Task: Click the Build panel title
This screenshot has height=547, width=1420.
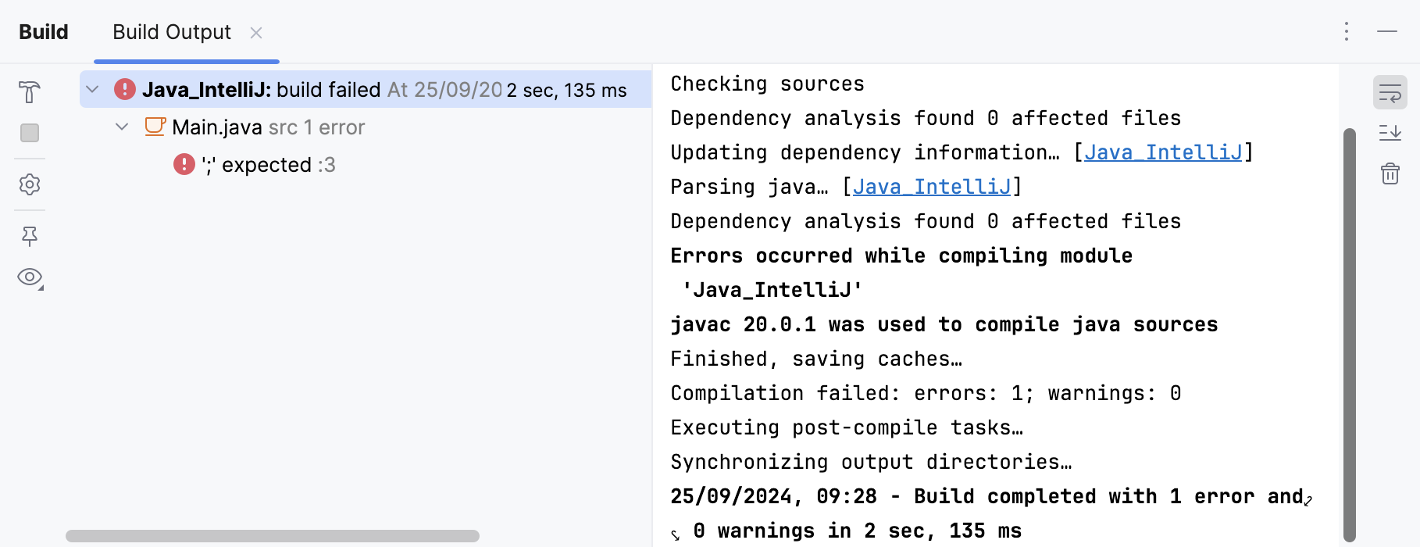Action: point(44,32)
